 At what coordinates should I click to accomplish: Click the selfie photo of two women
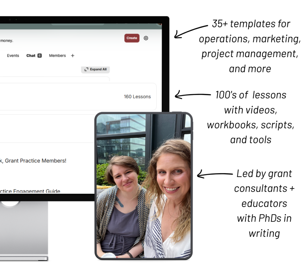pos(144,186)
